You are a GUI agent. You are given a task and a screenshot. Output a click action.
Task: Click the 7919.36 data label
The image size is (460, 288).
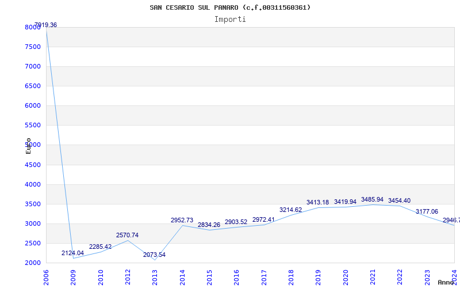(46, 25)
